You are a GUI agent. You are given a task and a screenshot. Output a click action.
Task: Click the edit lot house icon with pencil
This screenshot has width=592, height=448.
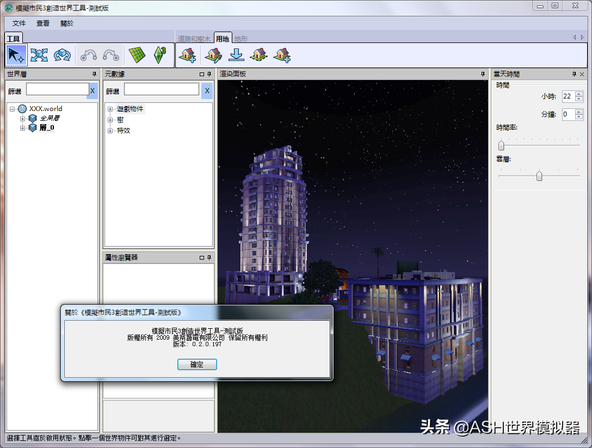point(213,55)
